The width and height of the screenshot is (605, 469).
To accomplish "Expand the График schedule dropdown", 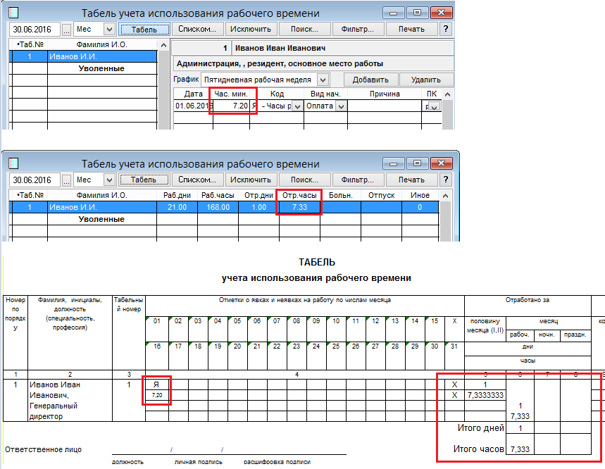I will 323,80.
